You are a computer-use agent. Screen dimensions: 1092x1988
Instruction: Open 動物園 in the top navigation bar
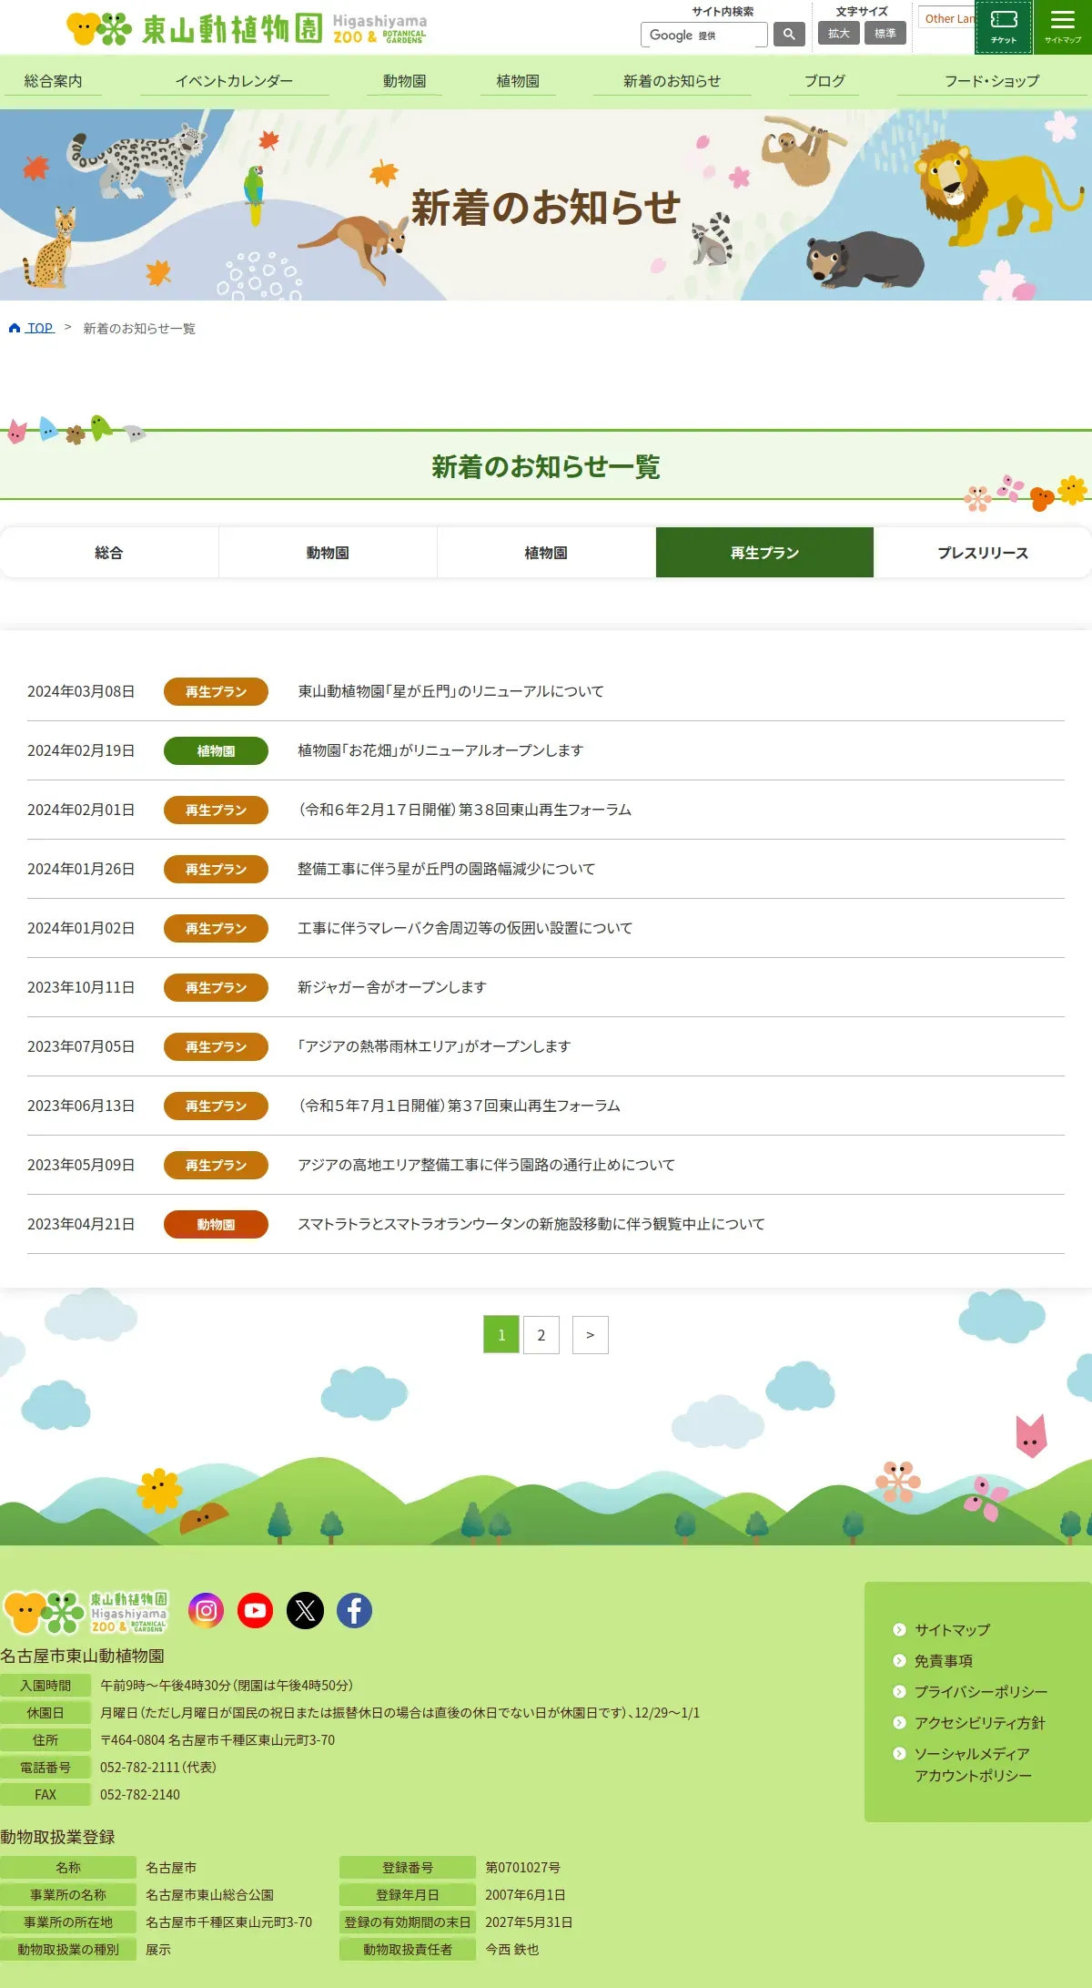[404, 81]
